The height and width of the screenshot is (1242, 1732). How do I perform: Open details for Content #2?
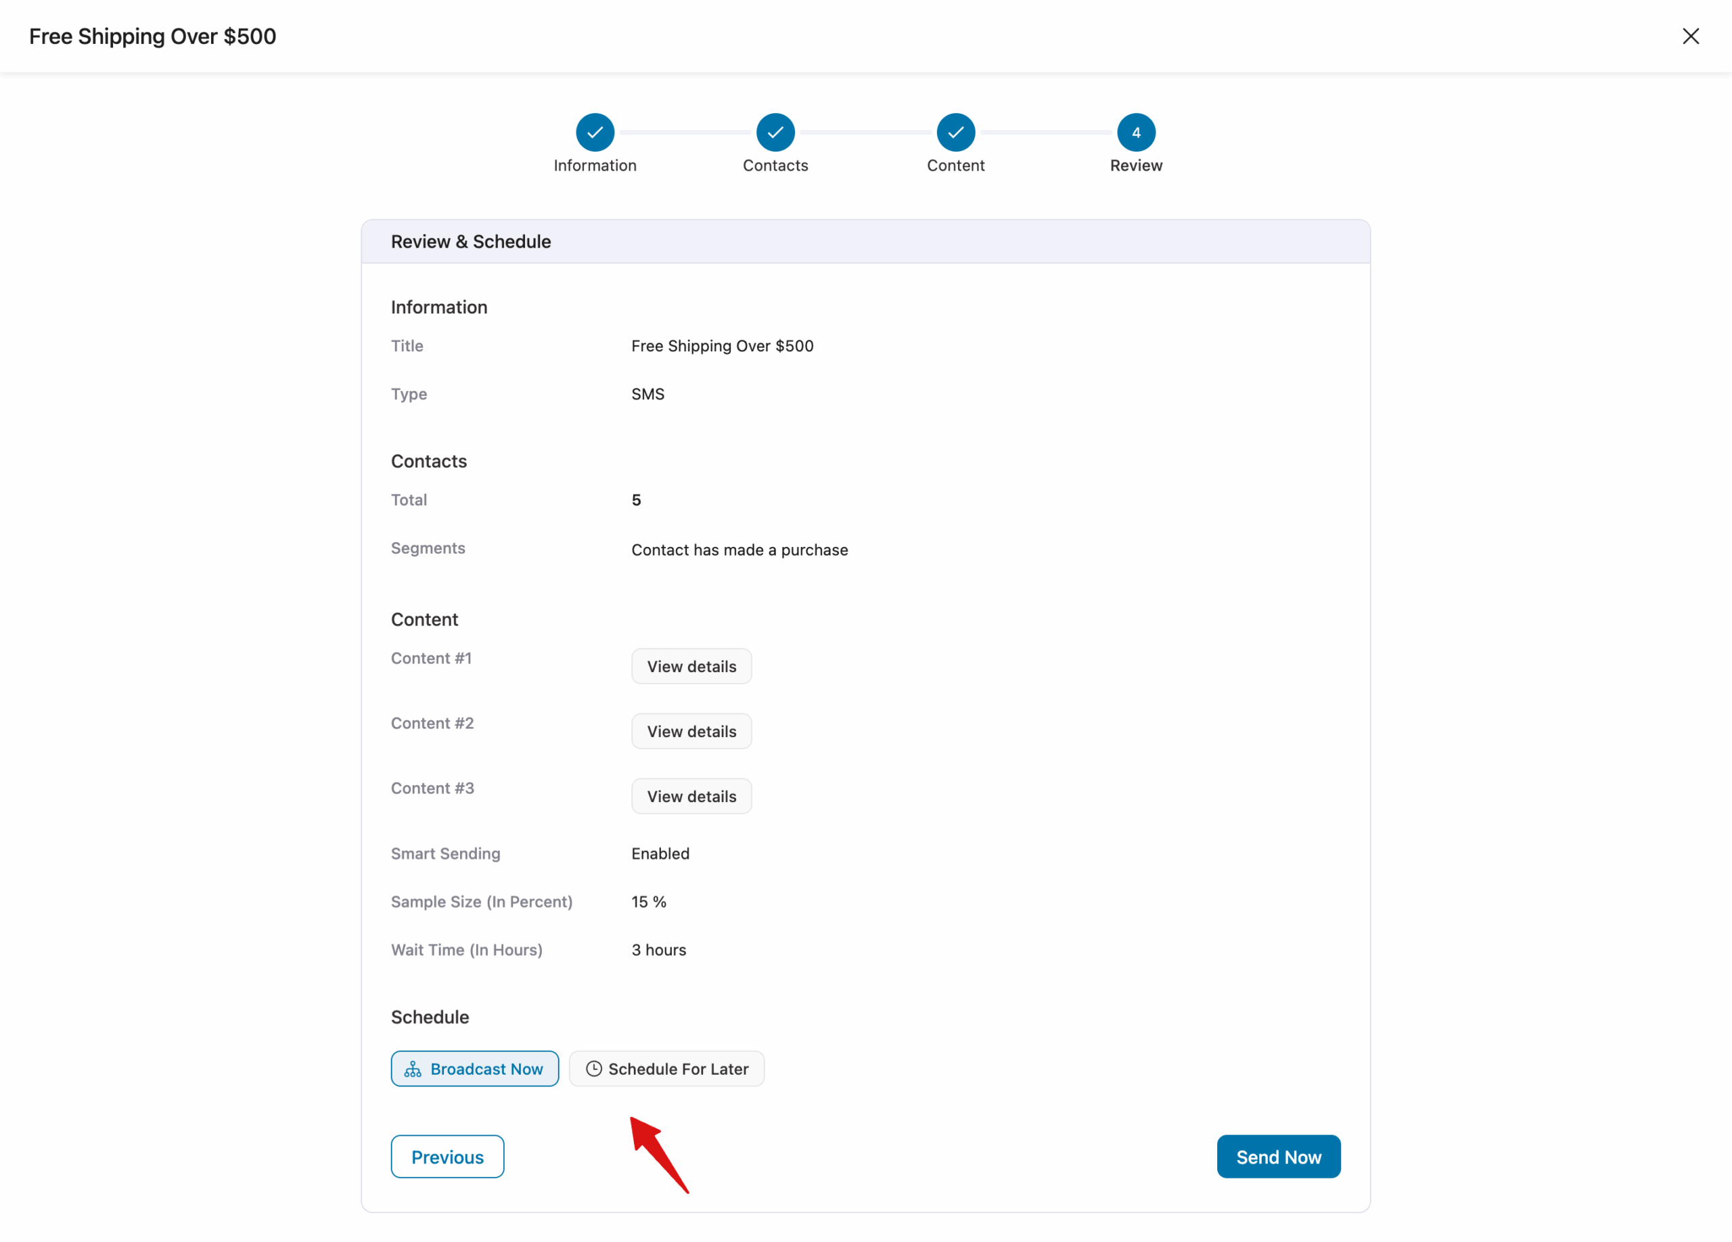[x=691, y=730]
